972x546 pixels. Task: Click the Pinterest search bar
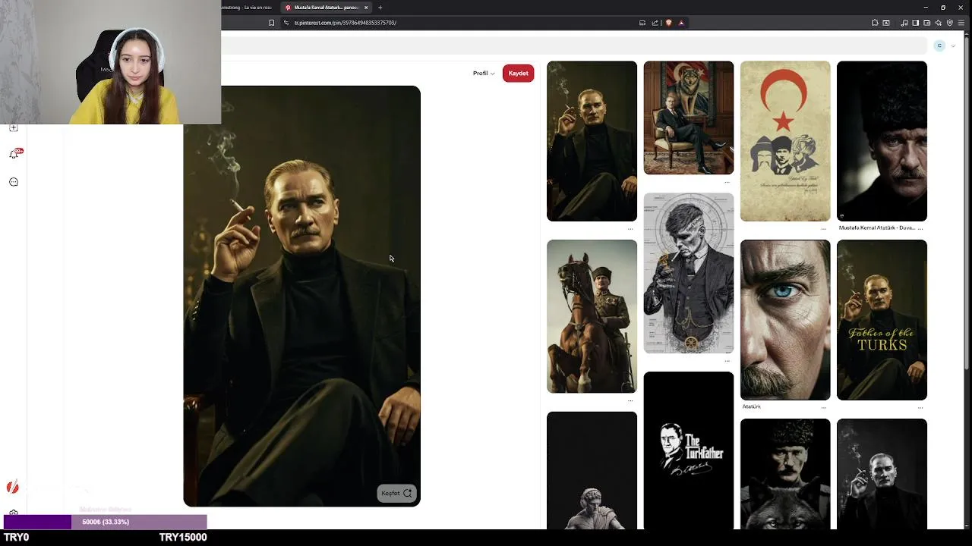tap(573, 46)
